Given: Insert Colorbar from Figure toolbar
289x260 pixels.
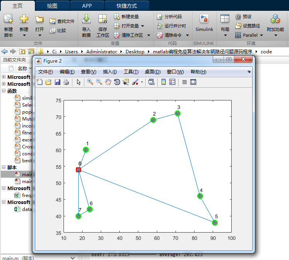Looking at the screenshot, I should (163, 82).
